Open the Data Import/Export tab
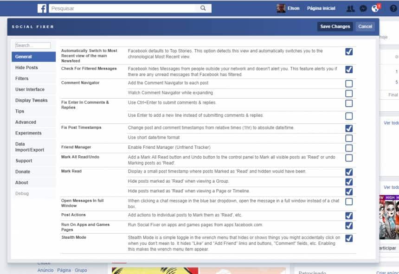 pyautogui.click(x=33, y=147)
